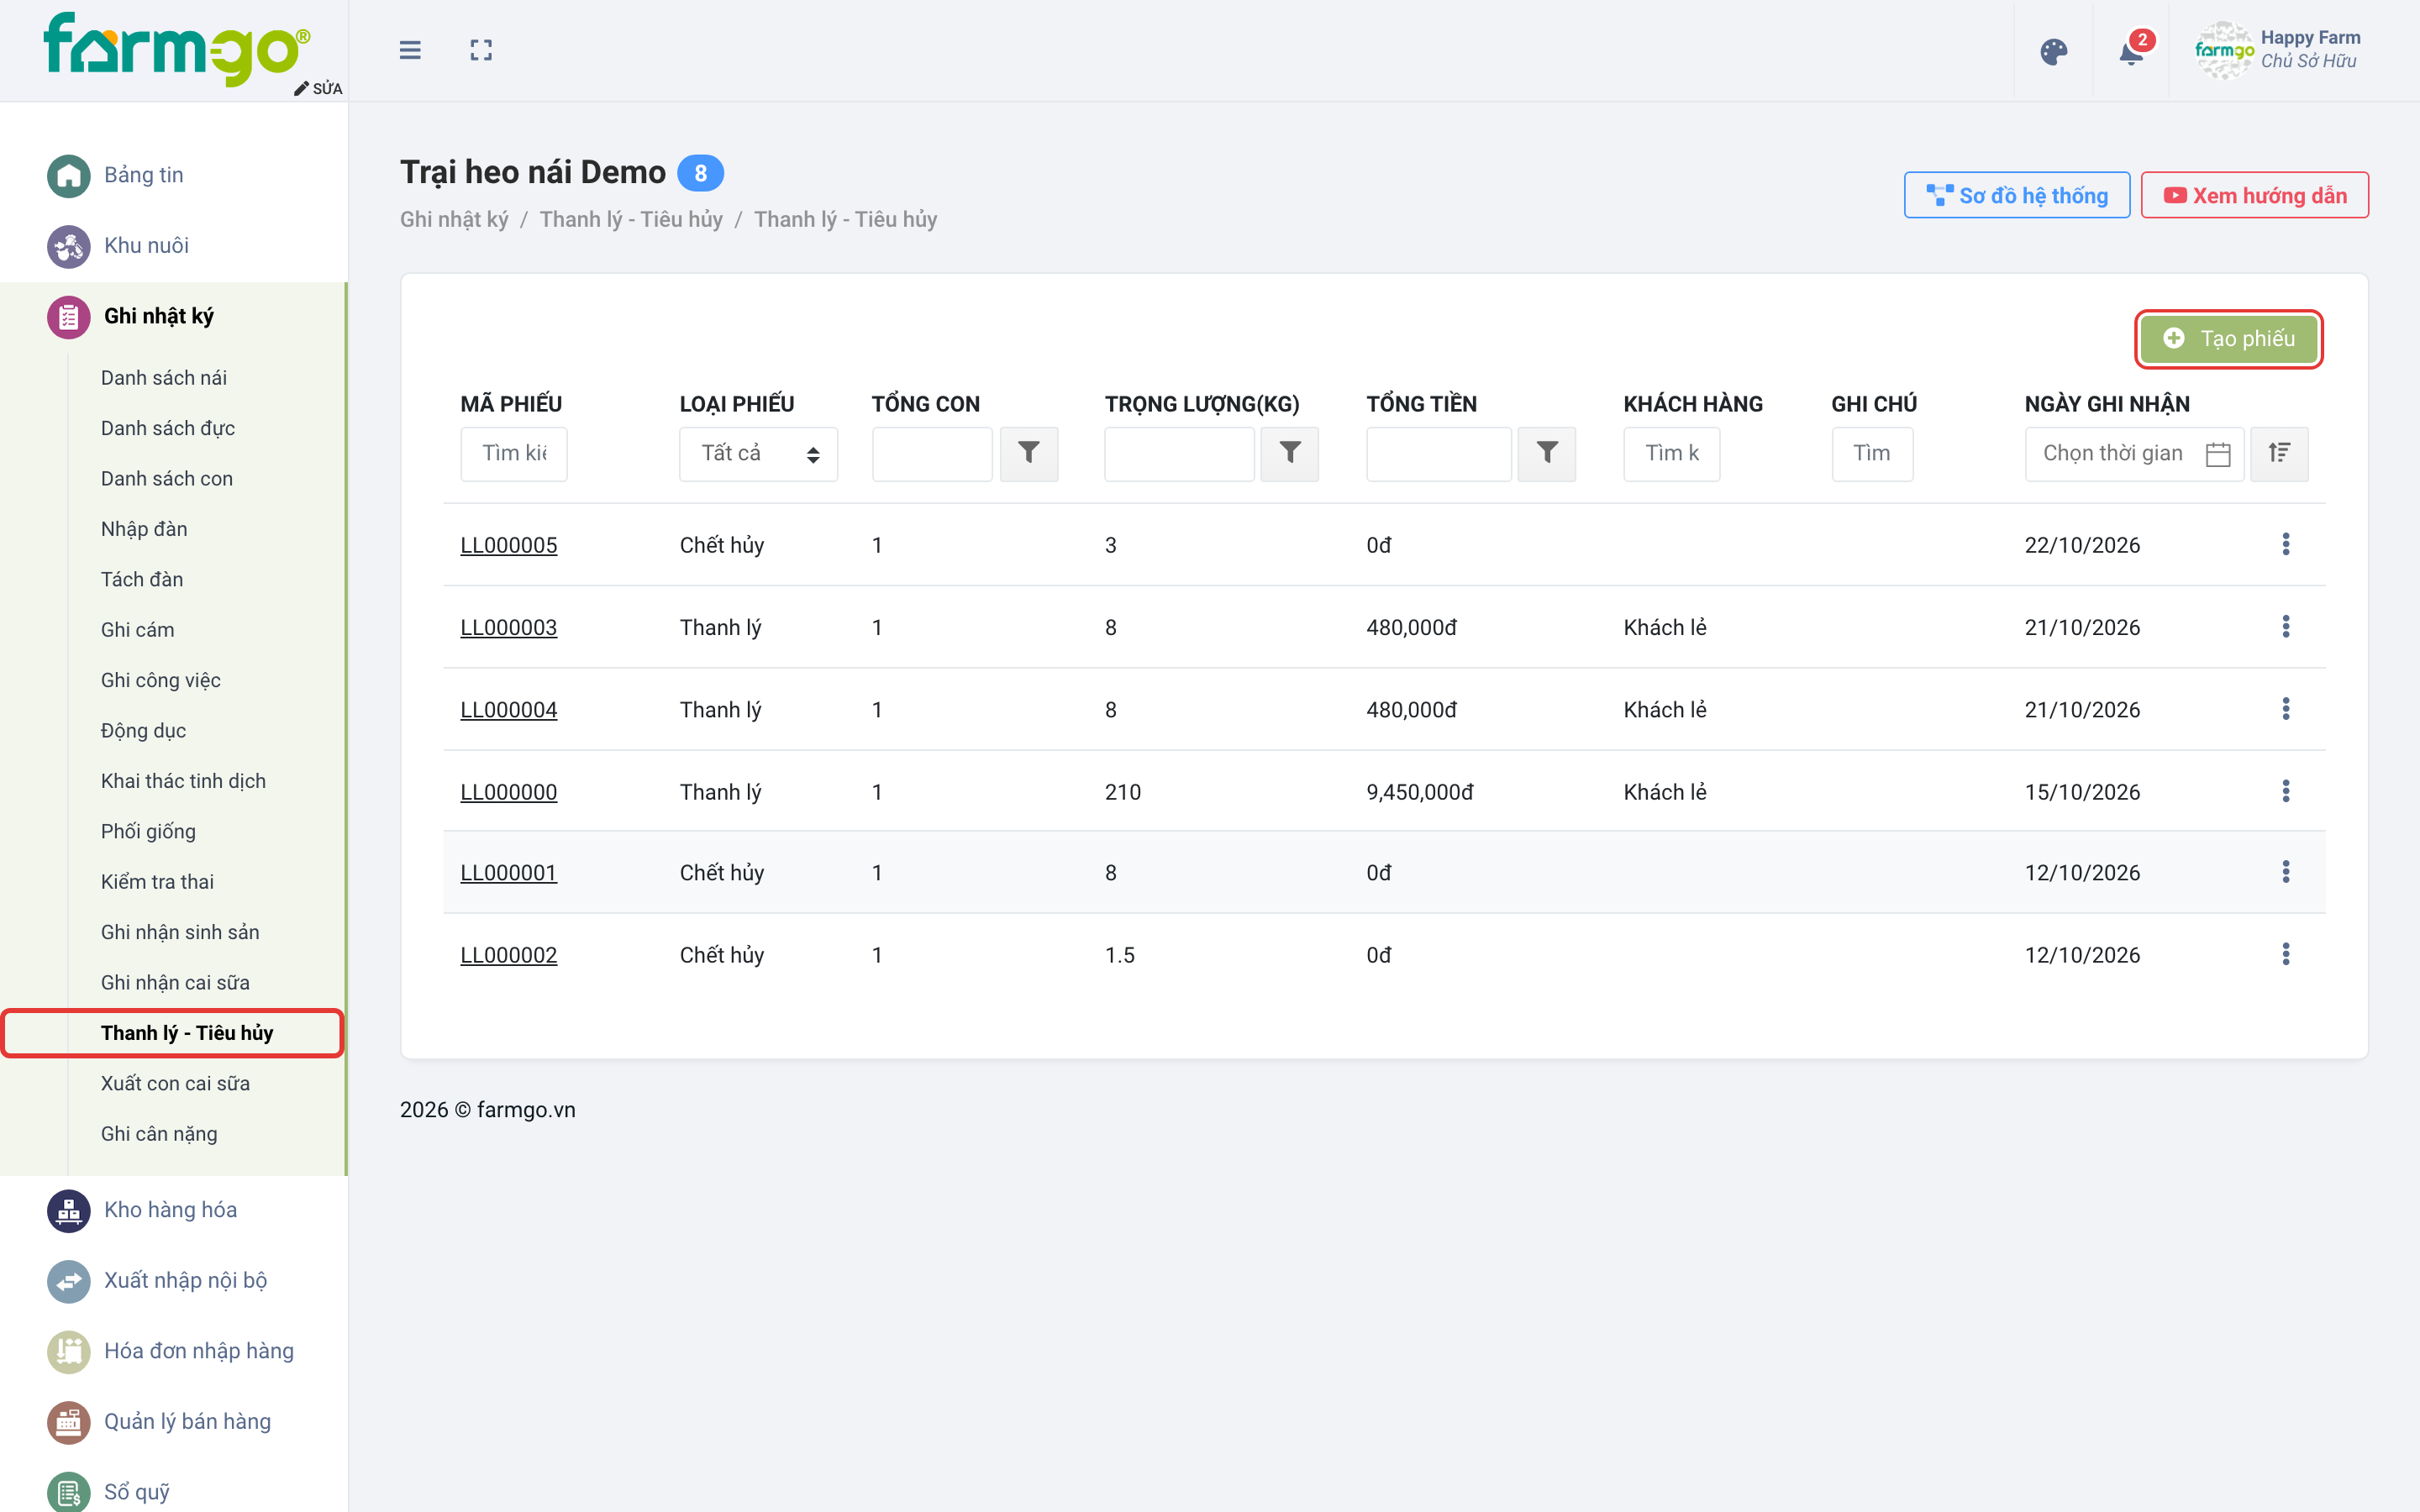Open the Loại phiếu Tất cả dropdown
Viewport: 2420px width, 1512px height.
[758, 454]
